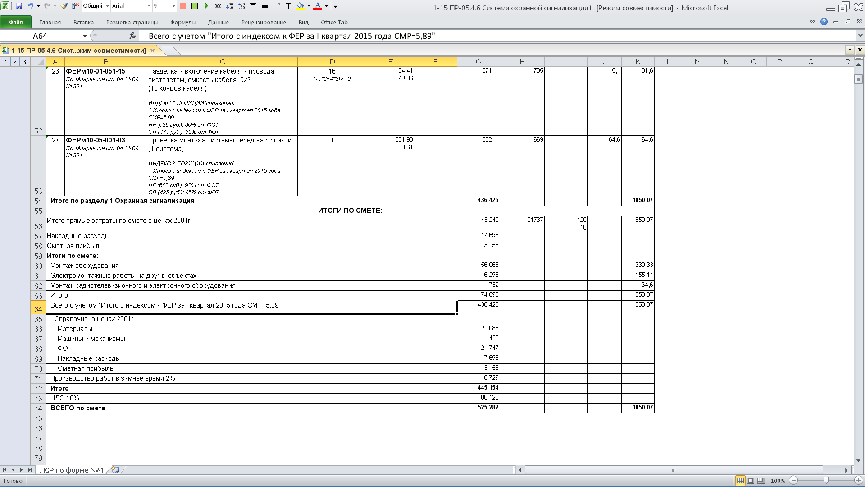Open the font name Arial dropdown
This screenshot has width=865, height=487.
pyautogui.click(x=149, y=6)
